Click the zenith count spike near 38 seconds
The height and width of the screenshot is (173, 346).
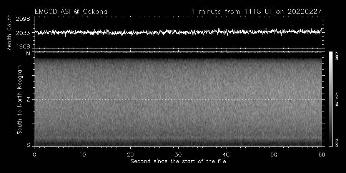point(219,29)
